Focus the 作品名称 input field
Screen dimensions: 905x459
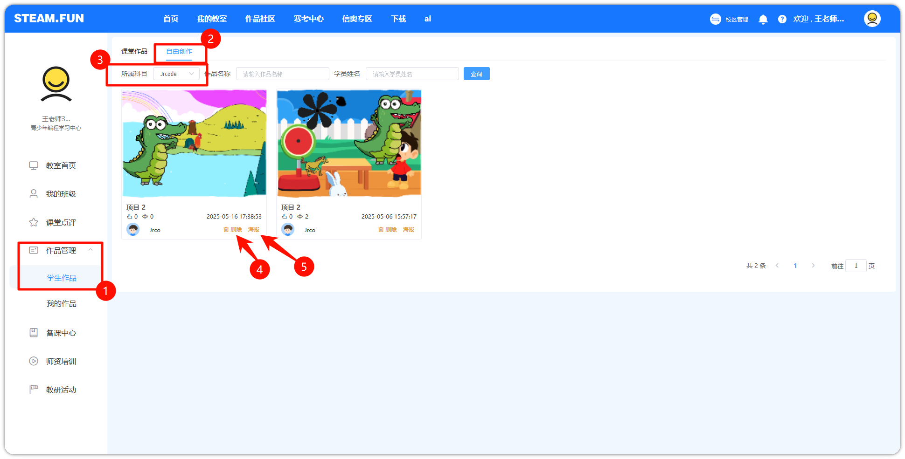click(x=283, y=74)
